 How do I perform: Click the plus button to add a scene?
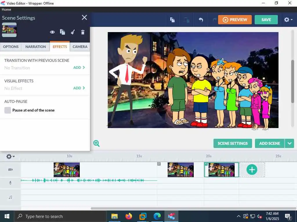tap(252, 170)
